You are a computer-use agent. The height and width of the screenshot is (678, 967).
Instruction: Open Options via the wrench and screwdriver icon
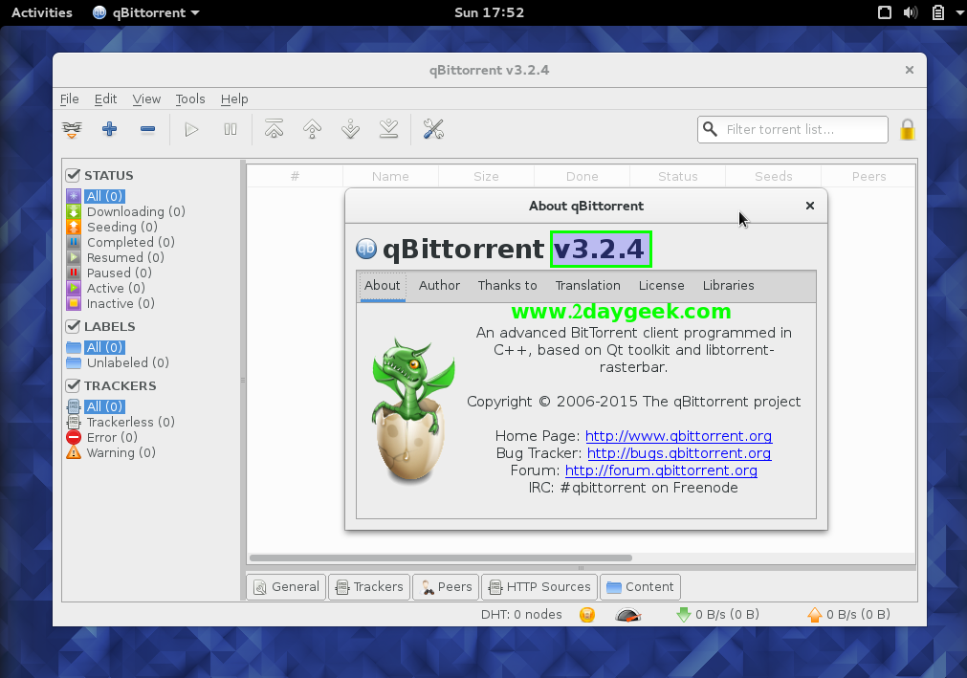[x=433, y=129]
